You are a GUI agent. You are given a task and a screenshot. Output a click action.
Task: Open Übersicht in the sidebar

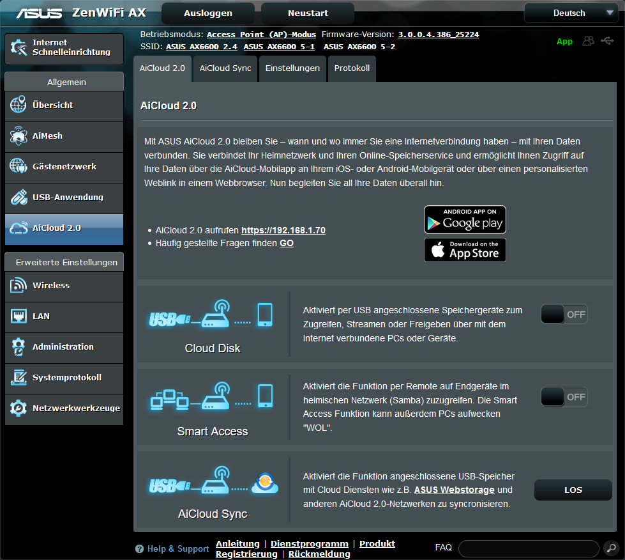coord(64,105)
